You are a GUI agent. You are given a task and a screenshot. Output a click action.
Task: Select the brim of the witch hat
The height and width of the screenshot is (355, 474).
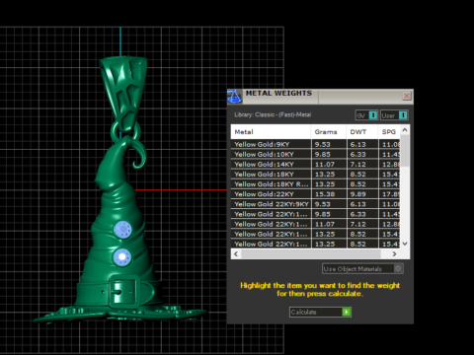120,315
